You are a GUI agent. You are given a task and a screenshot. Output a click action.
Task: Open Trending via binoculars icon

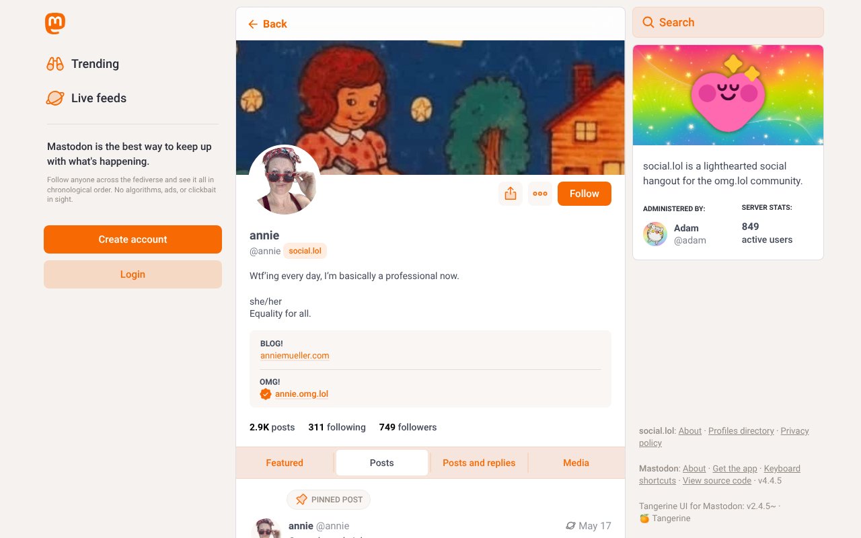55,64
